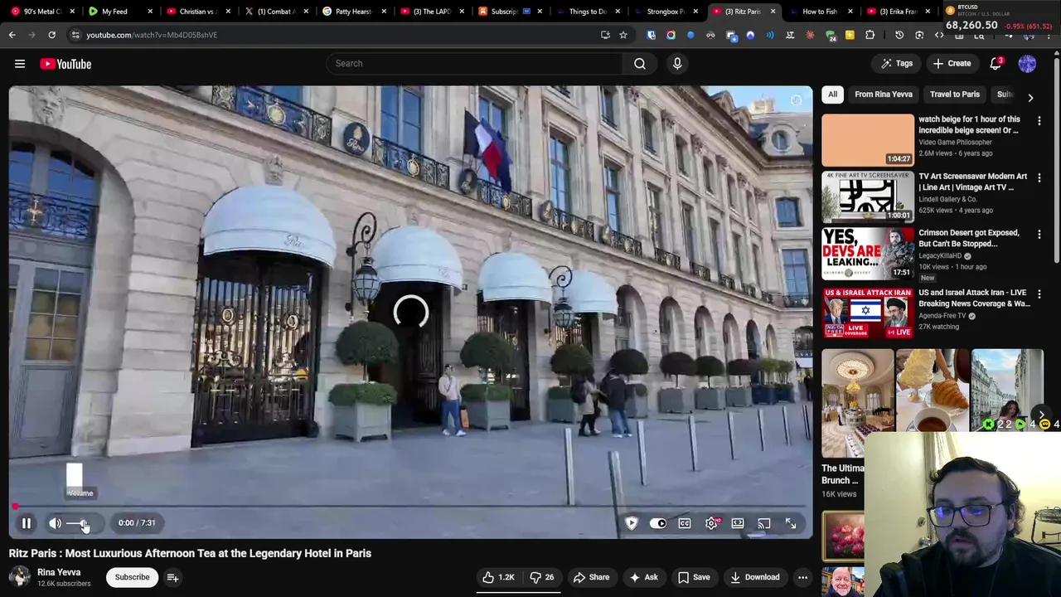Open the US and Israel live thumbnail
The height and width of the screenshot is (597, 1061).
tap(868, 313)
